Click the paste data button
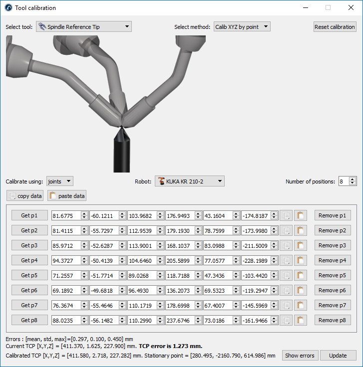363x367 pixels. coord(67,196)
